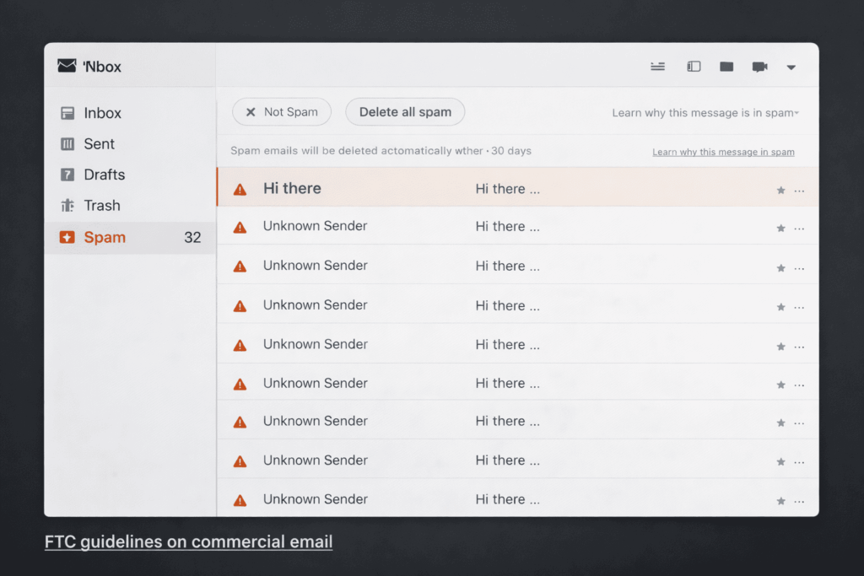864x576 pixels.
Task: Click the list density icon in top toolbar
Action: pyautogui.click(x=658, y=67)
